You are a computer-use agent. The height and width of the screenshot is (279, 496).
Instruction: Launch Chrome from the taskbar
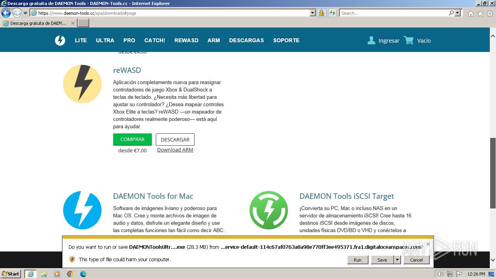click(70, 274)
